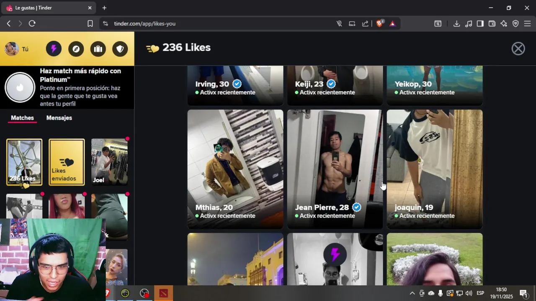
Task: Click the boost lightning badge on bottom card
Action: pos(335,254)
